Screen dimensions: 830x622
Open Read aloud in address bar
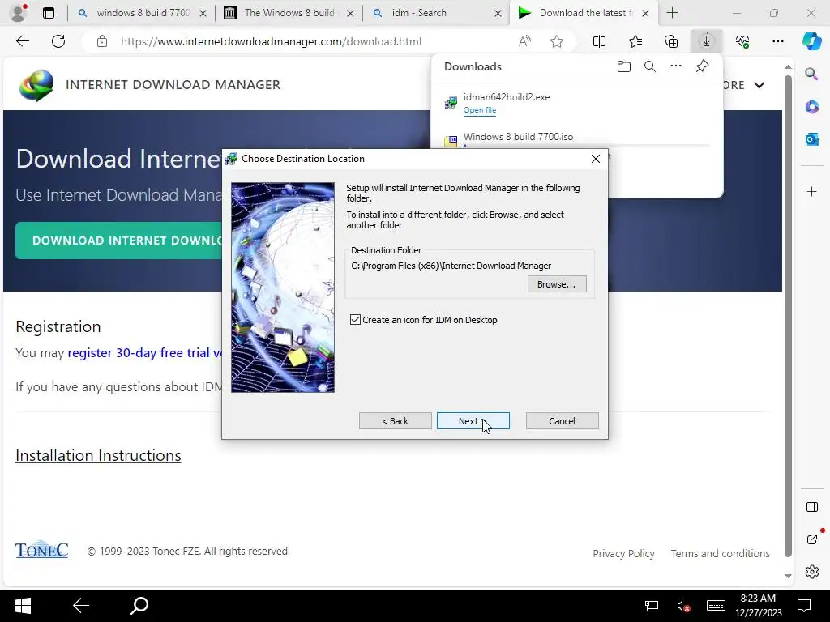[x=524, y=41]
